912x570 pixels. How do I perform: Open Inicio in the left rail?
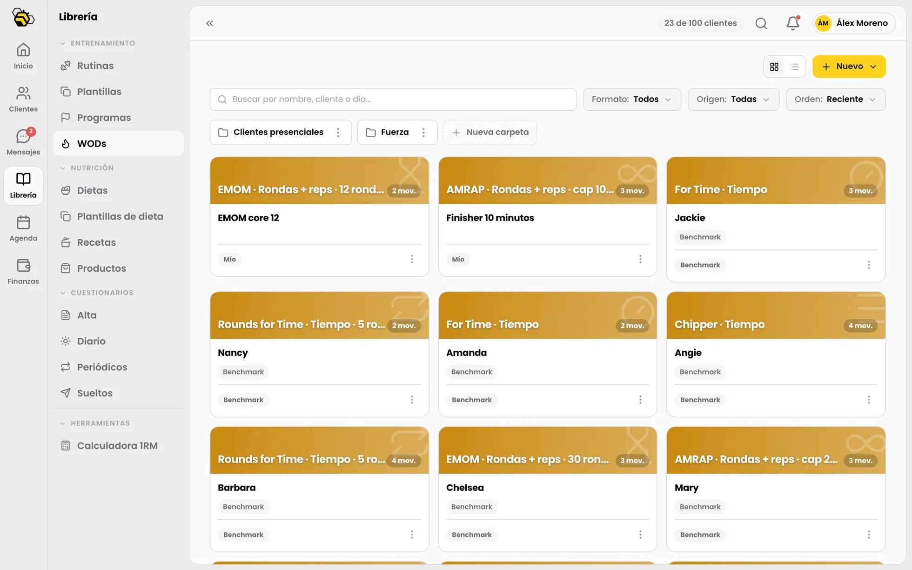point(23,56)
